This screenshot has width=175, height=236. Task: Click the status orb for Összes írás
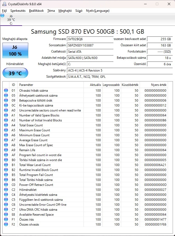(x=6, y=220)
